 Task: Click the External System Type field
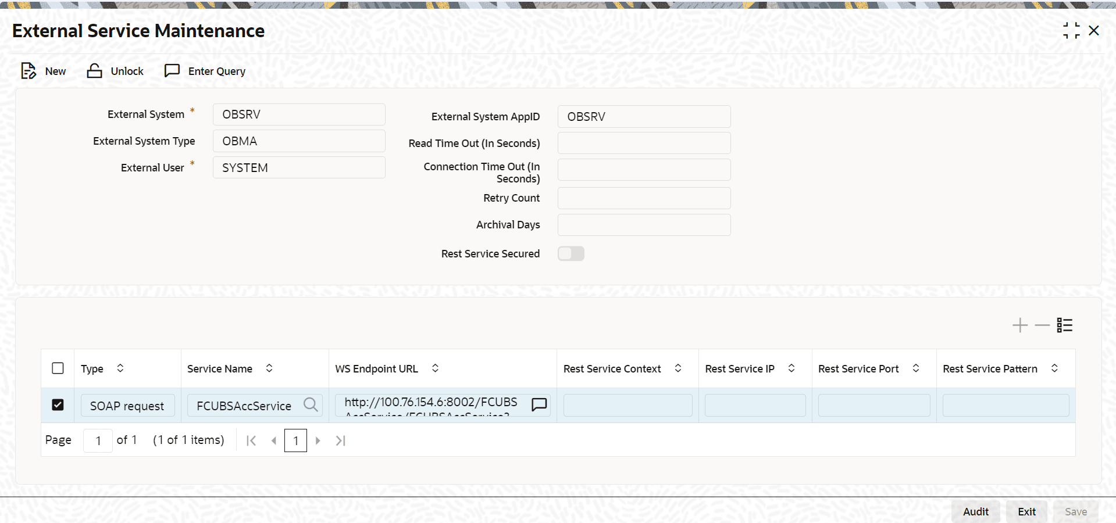299,141
